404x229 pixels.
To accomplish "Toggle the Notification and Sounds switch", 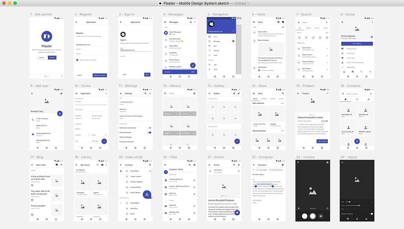I will (149, 128).
